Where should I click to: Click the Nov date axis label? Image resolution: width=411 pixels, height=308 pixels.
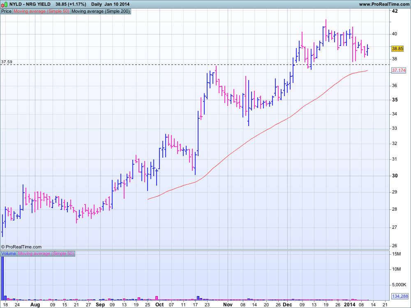point(228,305)
